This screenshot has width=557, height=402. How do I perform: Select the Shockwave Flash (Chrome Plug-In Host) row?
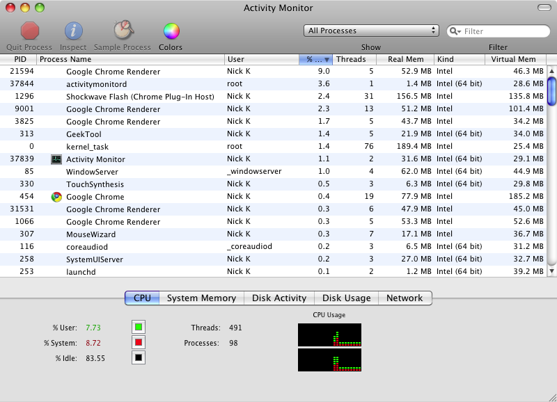(x=273, y=97)
